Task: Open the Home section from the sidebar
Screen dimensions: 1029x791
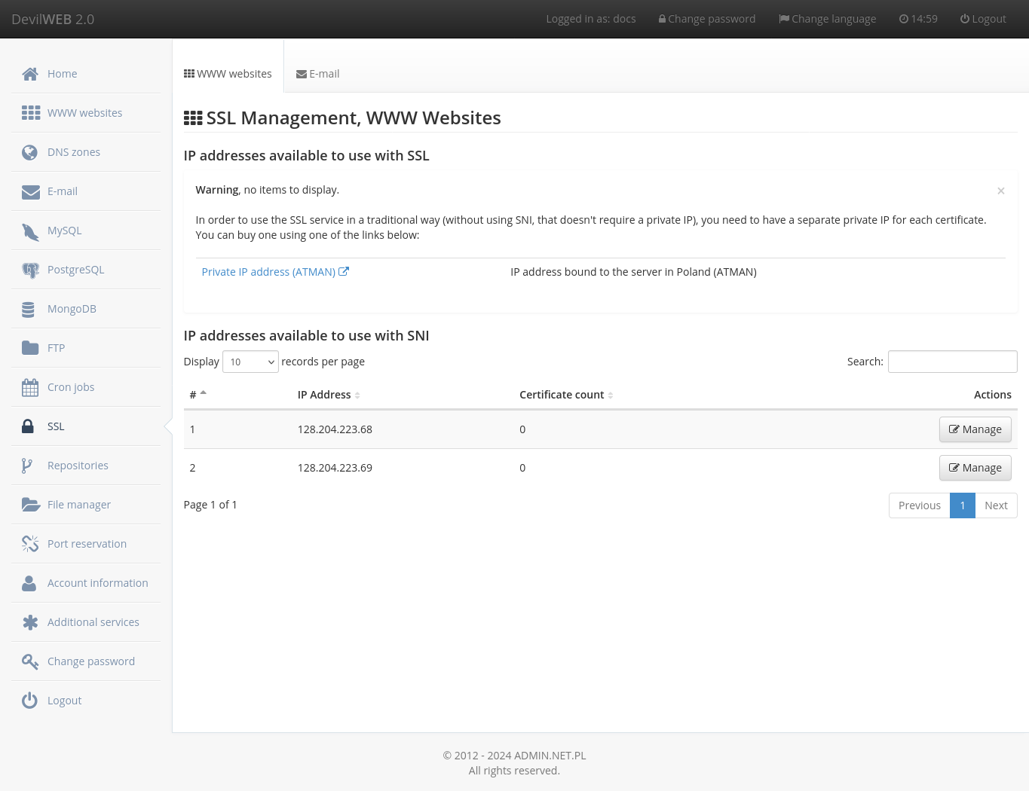Action: point(30,73)
